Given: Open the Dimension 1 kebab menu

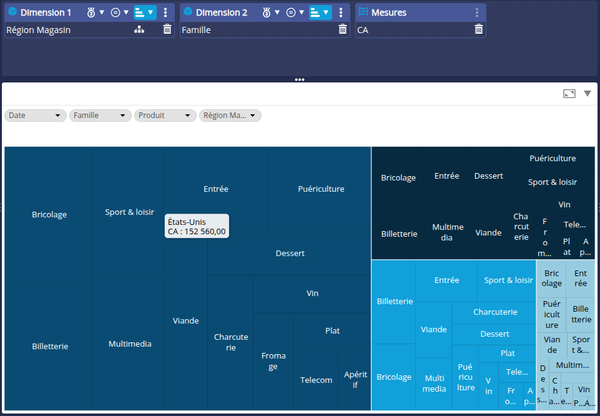Looking at the screenshot, I should (165, 12).
